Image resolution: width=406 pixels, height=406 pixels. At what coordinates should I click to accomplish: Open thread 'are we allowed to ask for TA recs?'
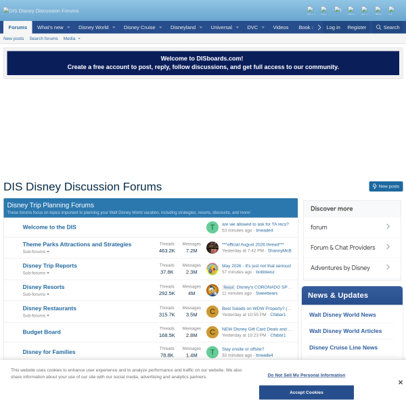click(255, 224)
